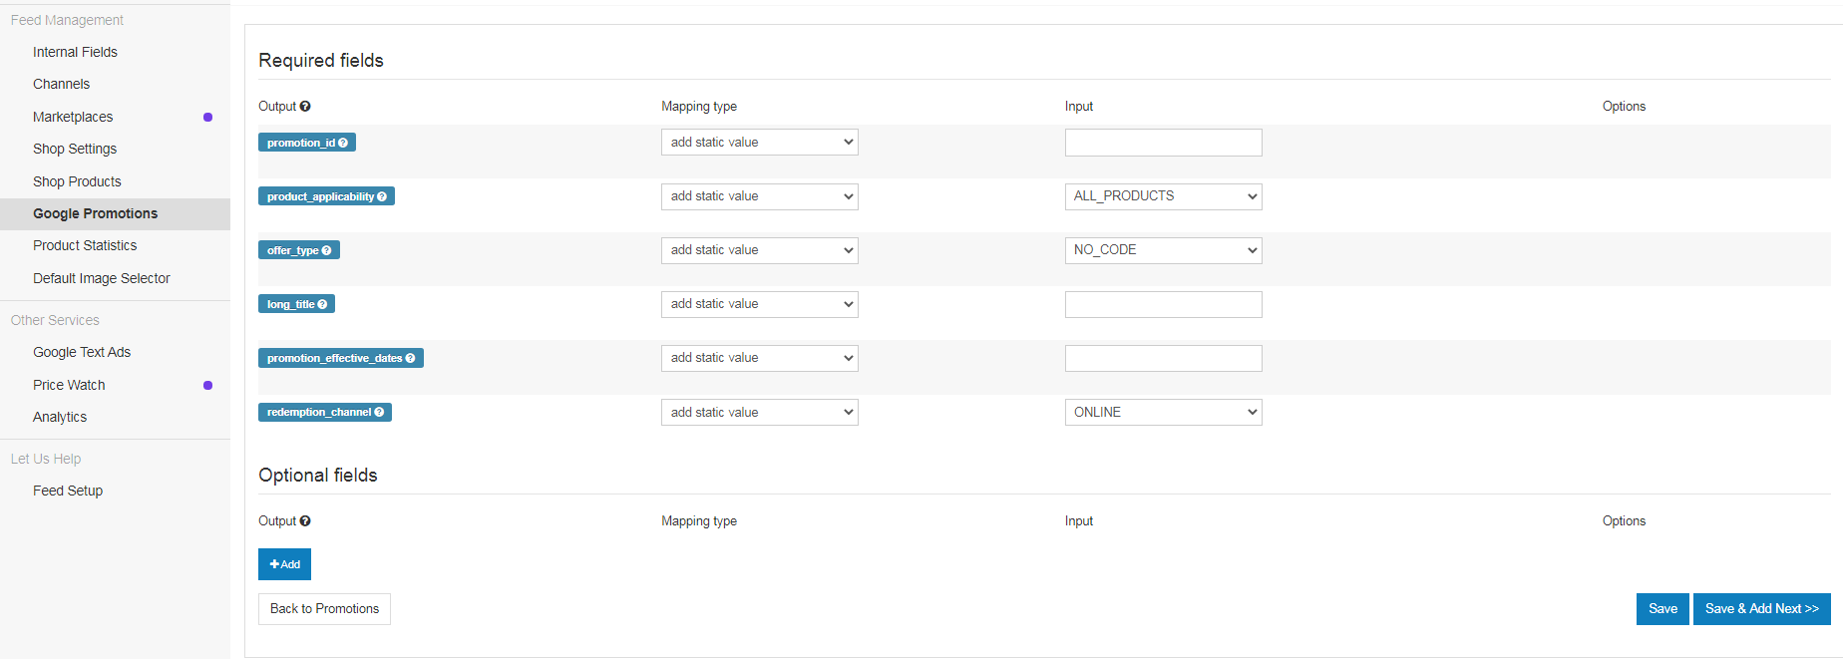Open Price Watch from sidebar
The height and width of the screenshot is (659, 1843).
pyautogui.click(x=69, y=385)
